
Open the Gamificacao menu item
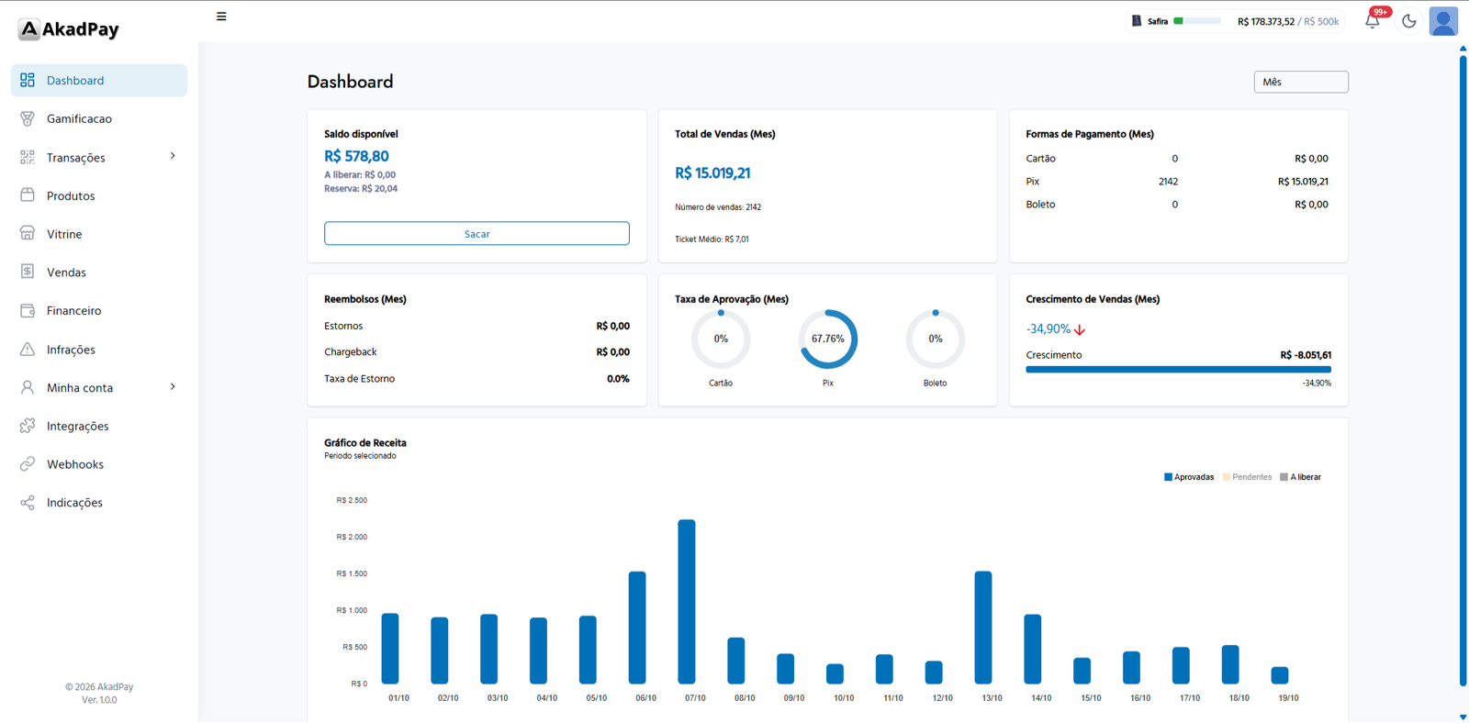tap(99, 119)
